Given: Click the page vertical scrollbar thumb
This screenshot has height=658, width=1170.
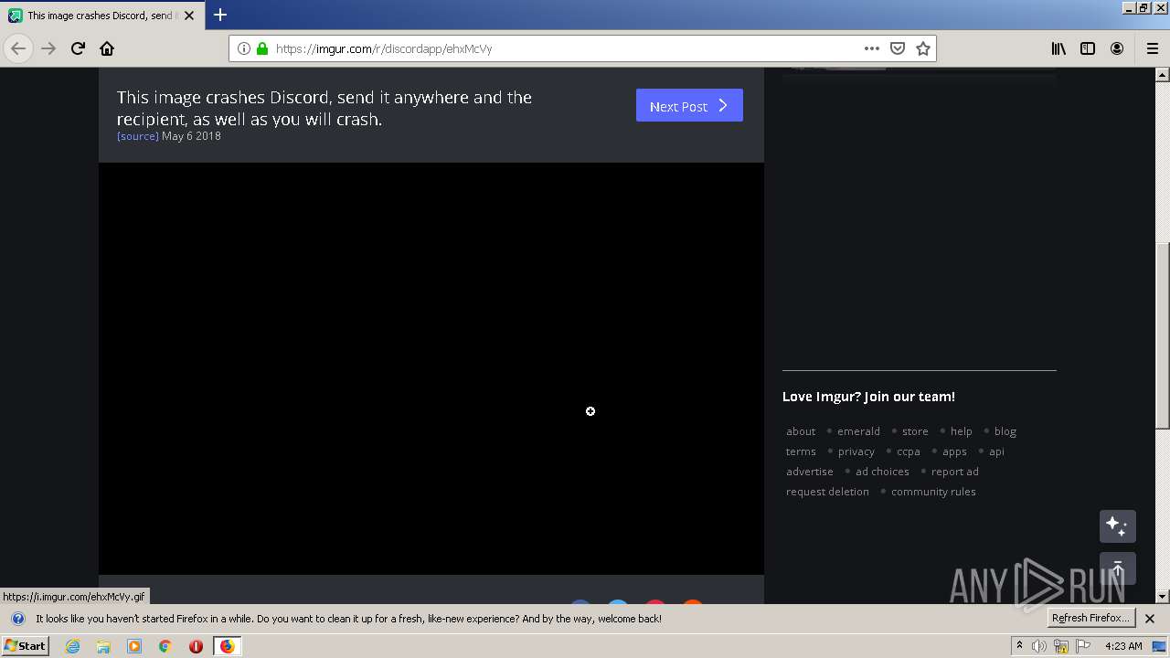Looking at the screenshot, I should pos(1163,335).
